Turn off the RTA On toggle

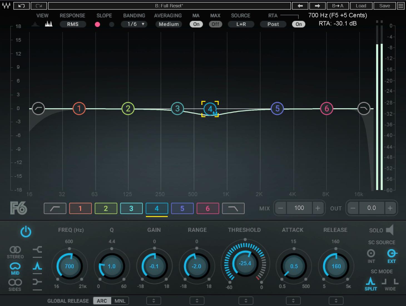click(x=299, y=24)
